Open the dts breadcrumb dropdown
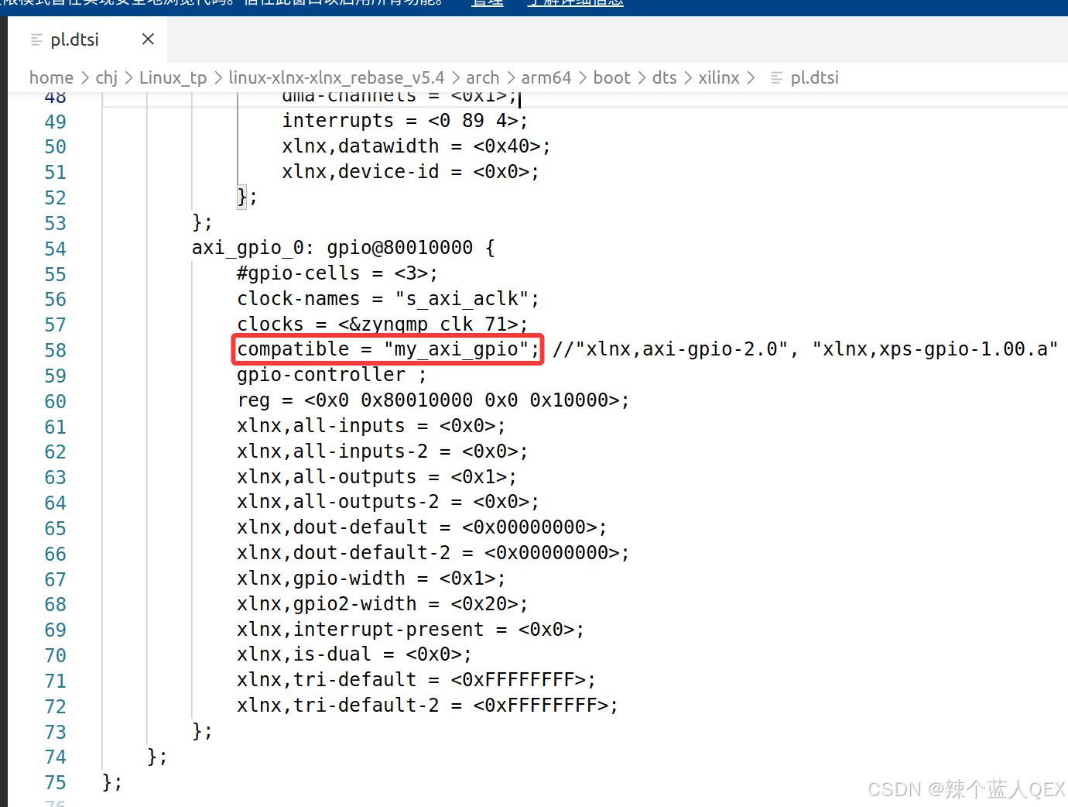Image resolution: width=1068 pixels, height=807 pixels. (x=664, y=77)
